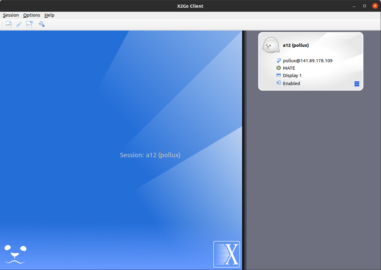
Task: Open Preferences with the wrench icon
Action: click(x=41, y=24)
